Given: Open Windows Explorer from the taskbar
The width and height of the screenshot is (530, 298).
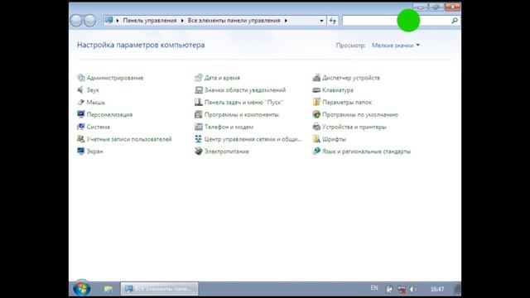Looking at the screenshot, I should (x=108, y=289).
